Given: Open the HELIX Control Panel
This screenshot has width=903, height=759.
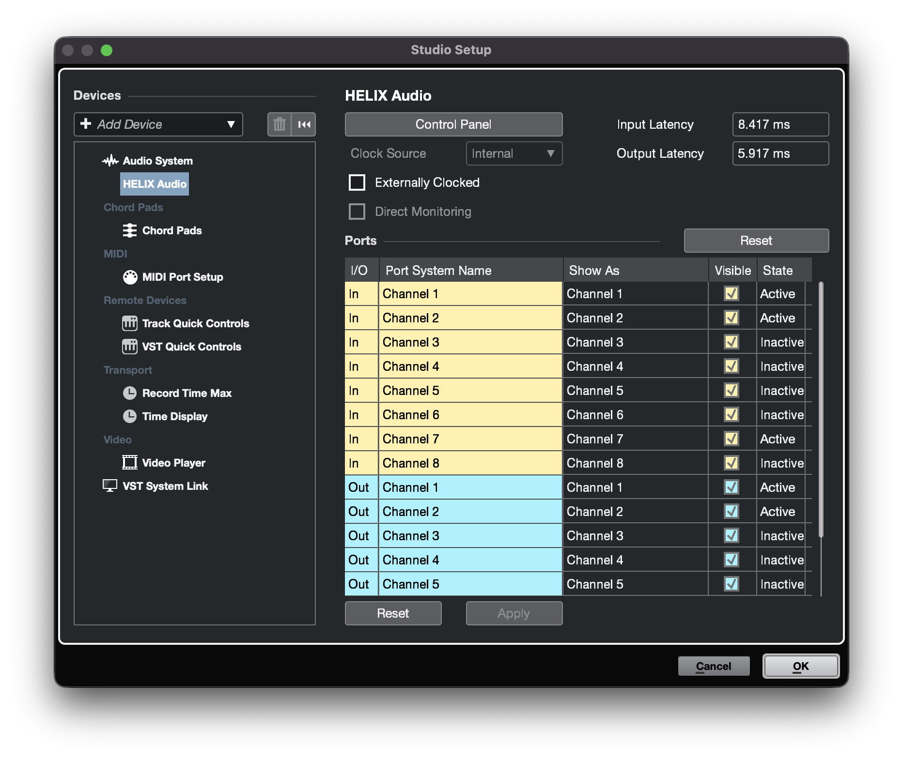Looking at the screenshot, I should pos(453,124).
